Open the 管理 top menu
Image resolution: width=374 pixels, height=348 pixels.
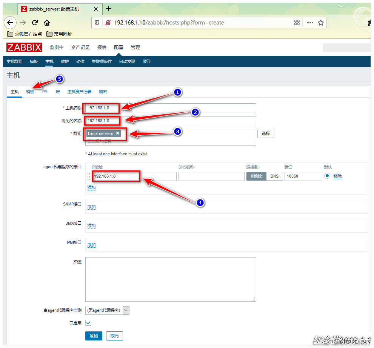click(135, 48)
